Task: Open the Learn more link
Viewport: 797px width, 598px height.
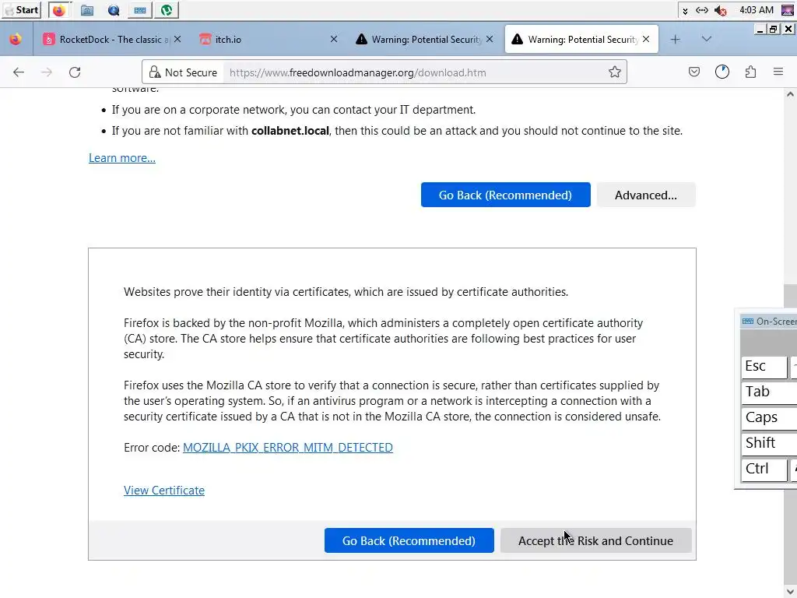Action: coord(122,158)
